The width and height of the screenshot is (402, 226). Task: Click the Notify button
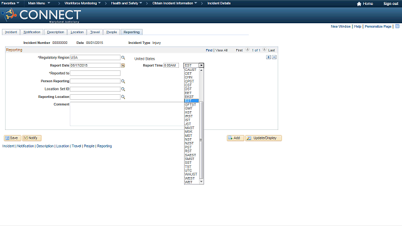pyautogui.click(x=31, y=138)
